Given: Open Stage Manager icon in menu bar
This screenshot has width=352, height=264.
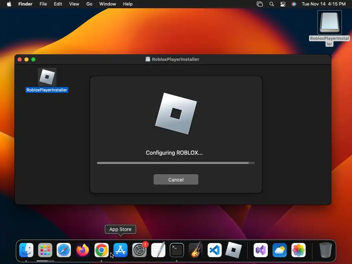Looking at the screenshot, I should [x=260, y=4].
